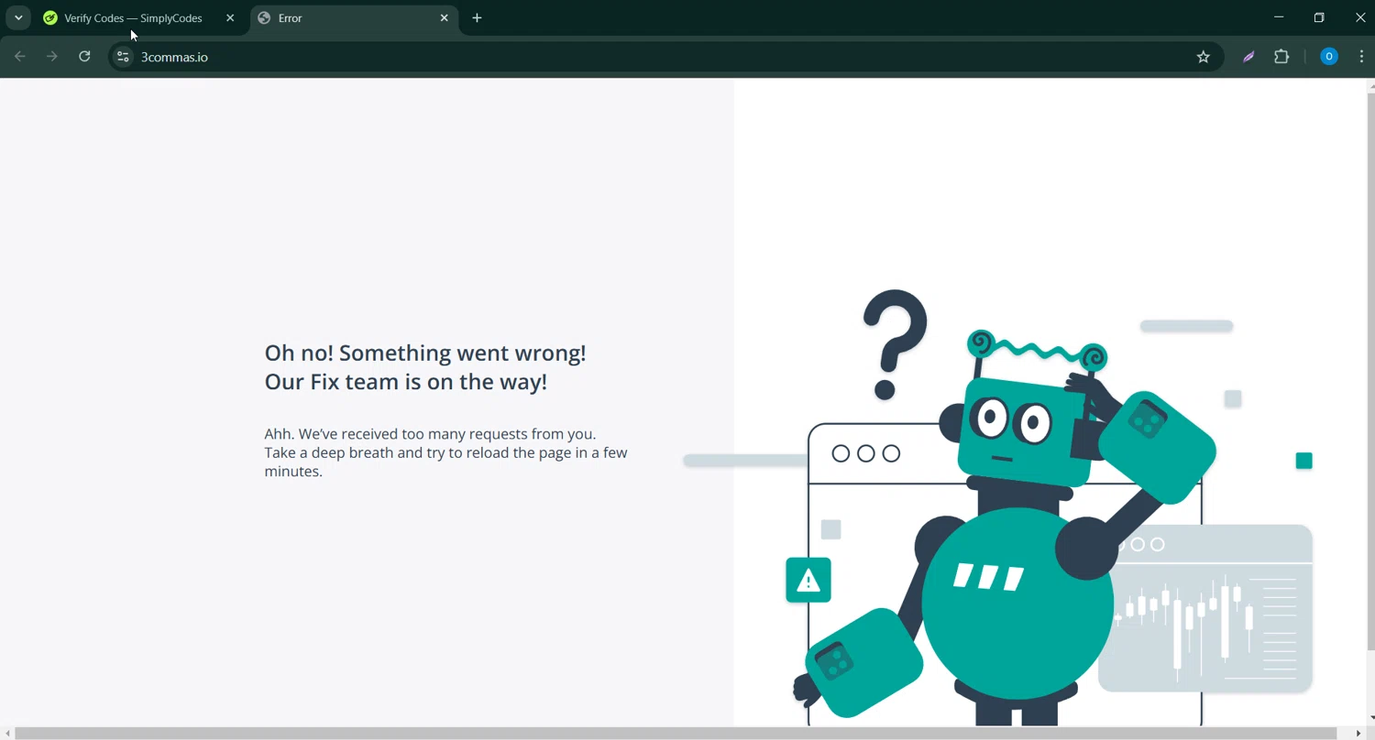1375x740 pixels.
Task: Click the large question mark in illustration
Action: click(x=895, y=344)
